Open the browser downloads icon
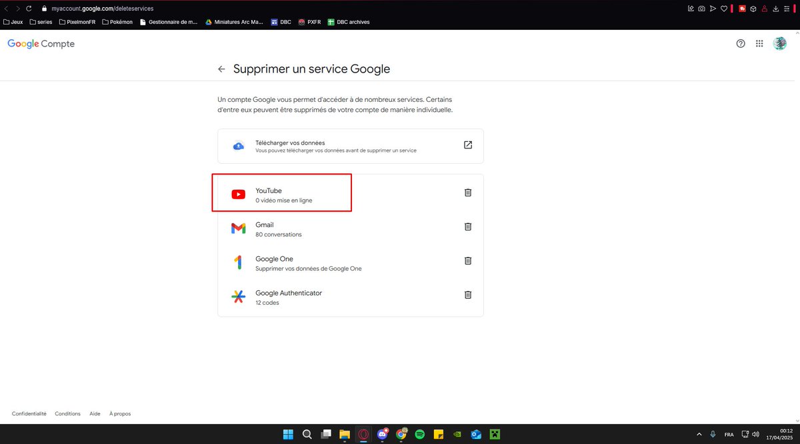Image resolution: width=800 pixels, height=444 pixels. point(775,9)
